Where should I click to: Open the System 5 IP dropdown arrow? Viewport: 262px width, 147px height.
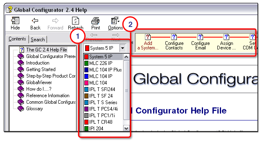pyautogui.click(x=123, y=48)
